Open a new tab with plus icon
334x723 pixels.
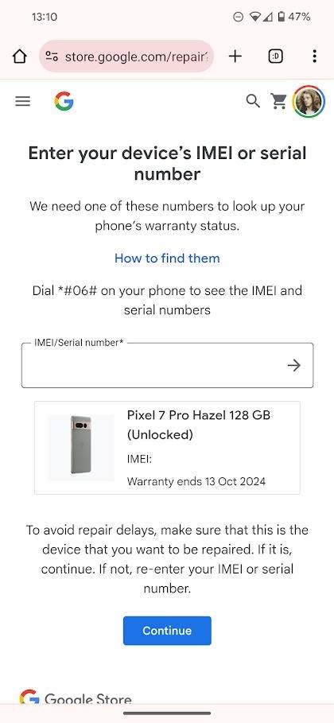pos(235,56)
